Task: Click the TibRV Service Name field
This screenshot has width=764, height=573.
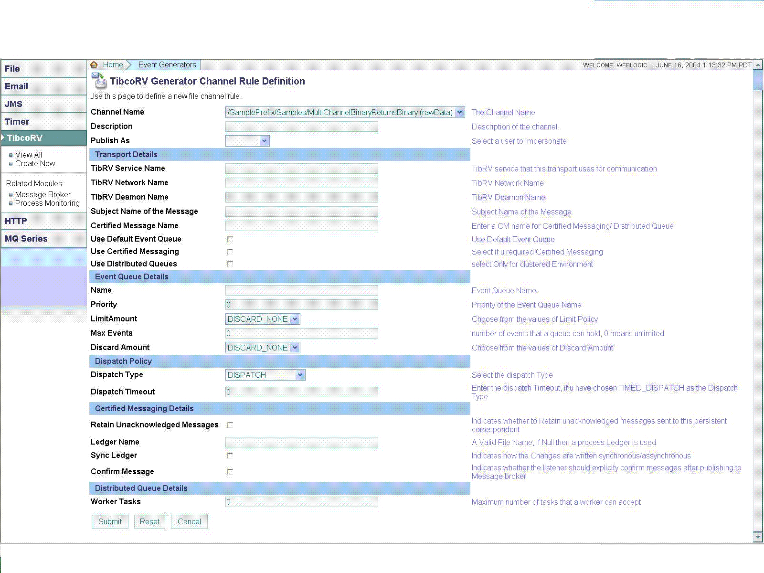Action: click(x=302, y=169)
